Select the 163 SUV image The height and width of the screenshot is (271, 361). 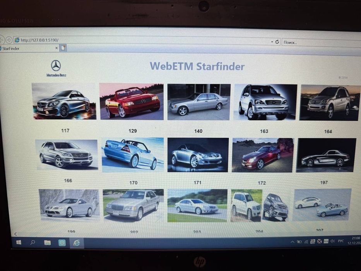click(x=265, y=102)
